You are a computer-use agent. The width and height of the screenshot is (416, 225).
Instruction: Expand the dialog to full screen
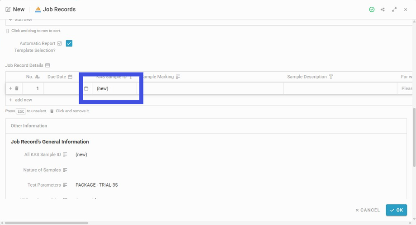pyautogui.click(x=394, y=9)
